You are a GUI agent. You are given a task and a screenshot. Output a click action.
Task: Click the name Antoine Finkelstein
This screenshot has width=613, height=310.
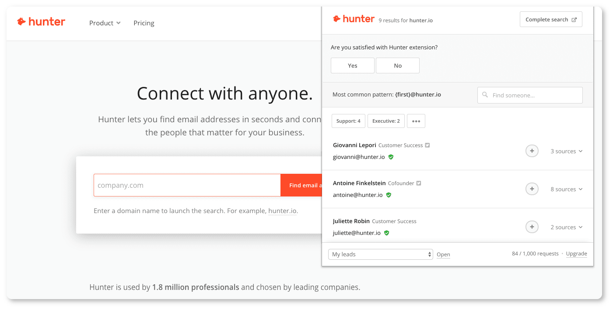click(359, 183)
